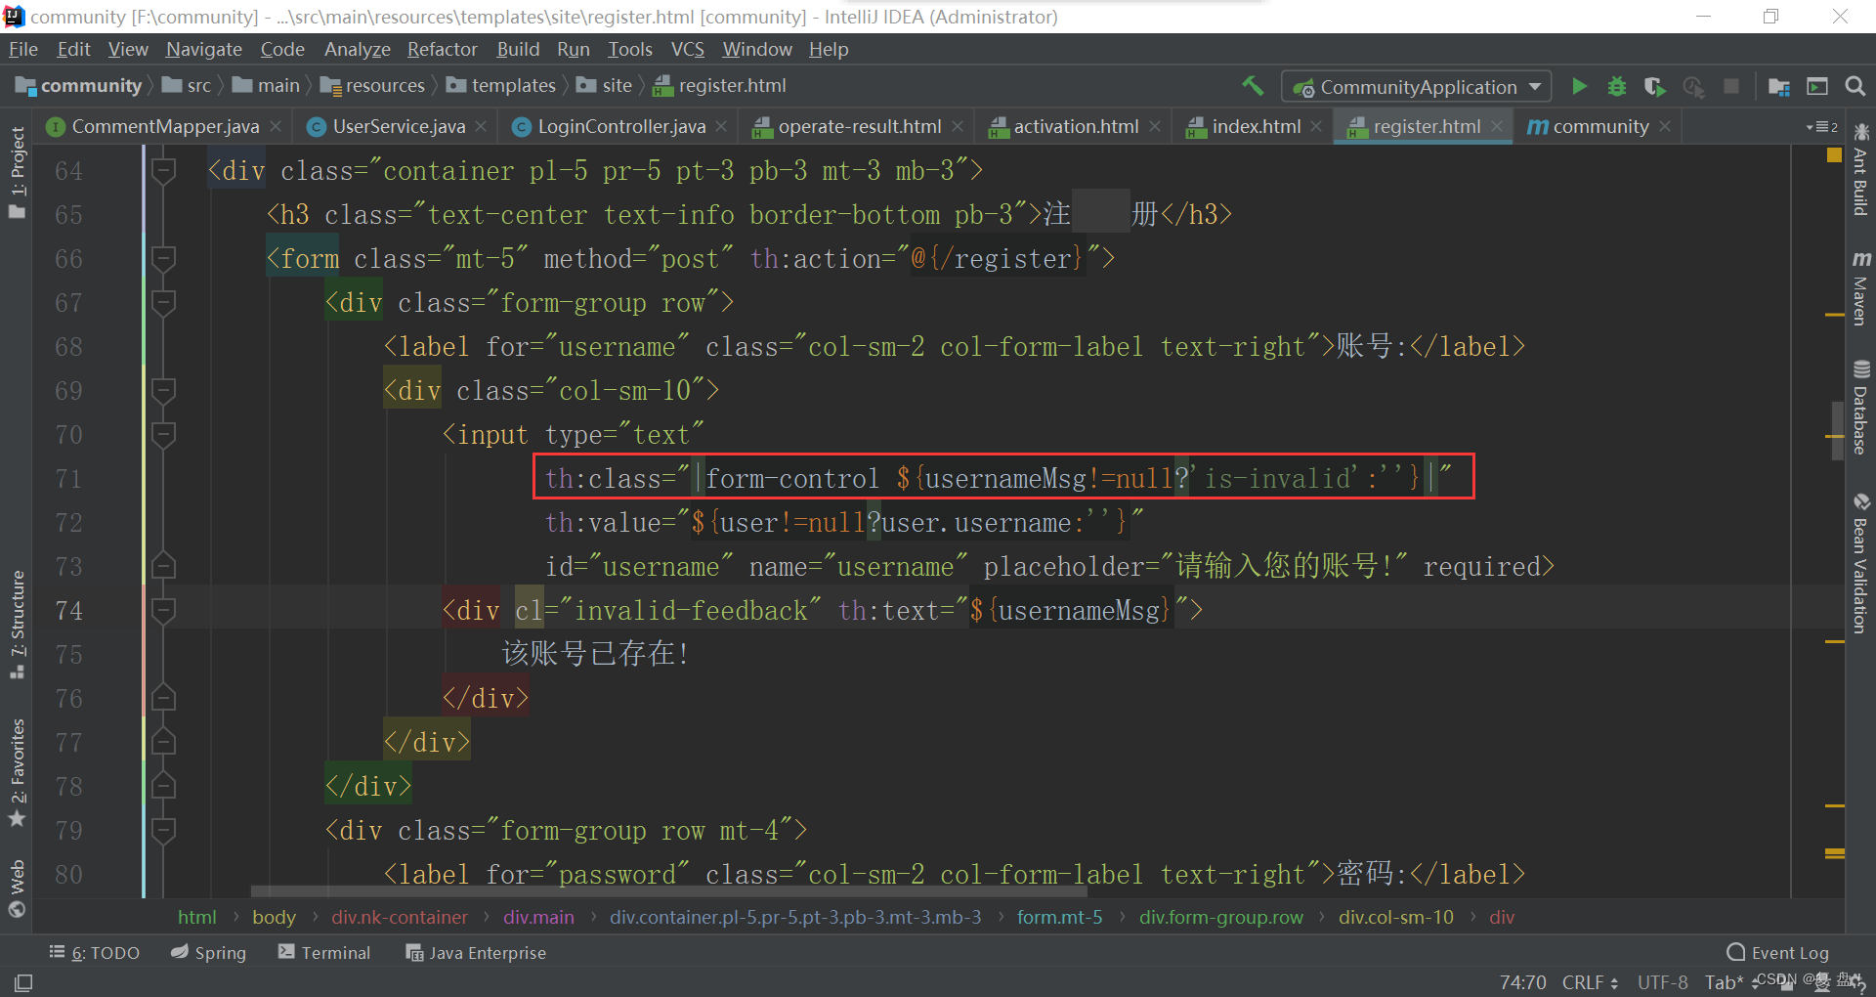This screenshot has width=1876, height=997.
Task: Toggle tool window buttons in status bar corner
Action: click(x=23, y=982)
